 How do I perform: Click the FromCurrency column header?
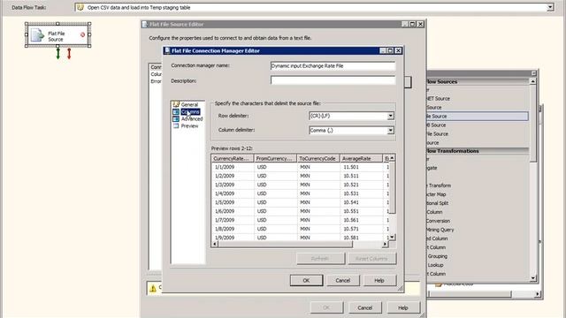coord(275,159)
